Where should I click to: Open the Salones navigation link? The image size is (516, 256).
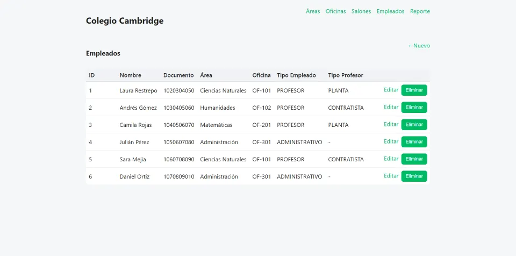tap(361, 11)
